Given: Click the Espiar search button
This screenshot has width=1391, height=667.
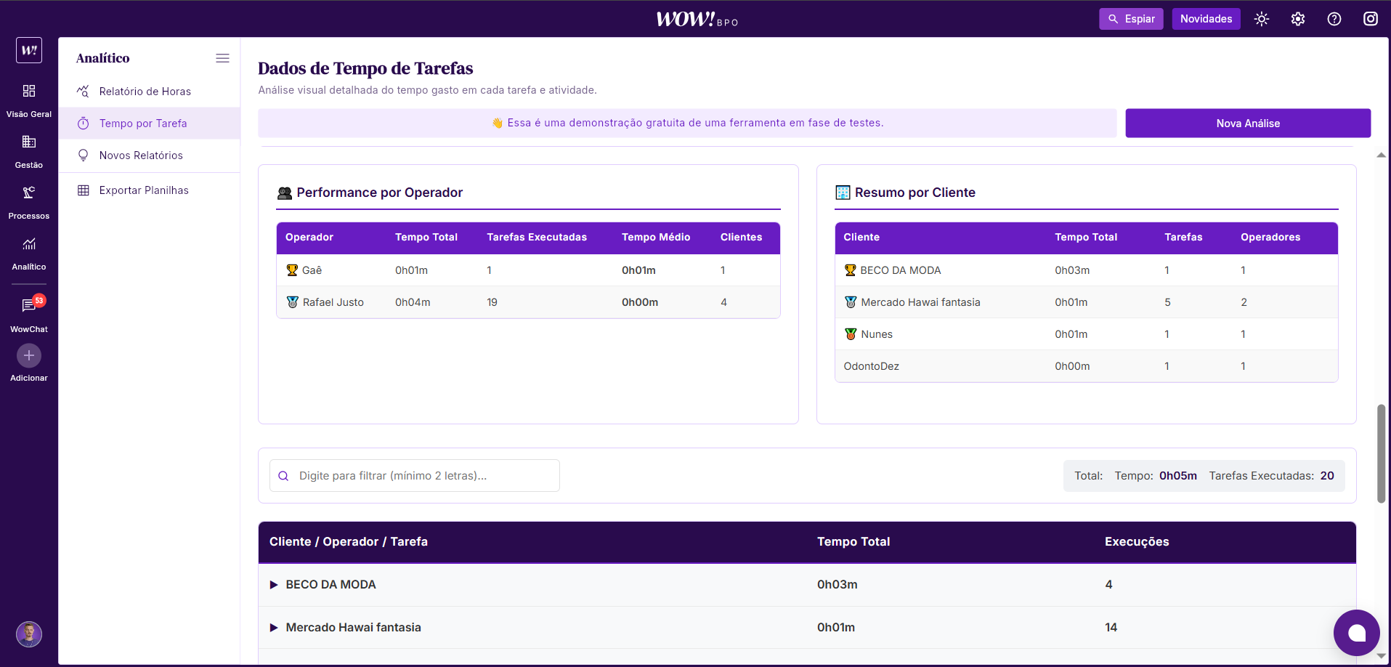Looking at the screenshot, I should (1131, 19).
